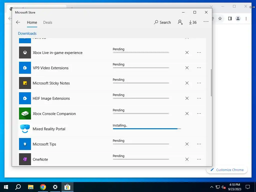Click Microsoft Sticky Notes app icon
The width and height of the screenshot is (256, 192).
tap(25, 83)
